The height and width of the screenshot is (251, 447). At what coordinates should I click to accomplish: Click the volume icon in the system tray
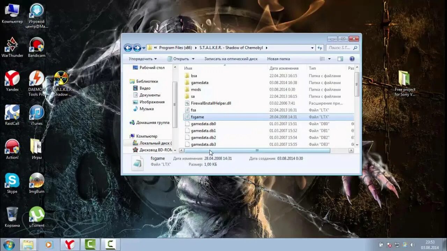[x=412, y=245]
